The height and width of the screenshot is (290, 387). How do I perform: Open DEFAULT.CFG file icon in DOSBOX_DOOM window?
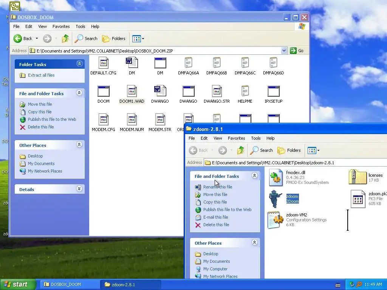tap(104, 63)
